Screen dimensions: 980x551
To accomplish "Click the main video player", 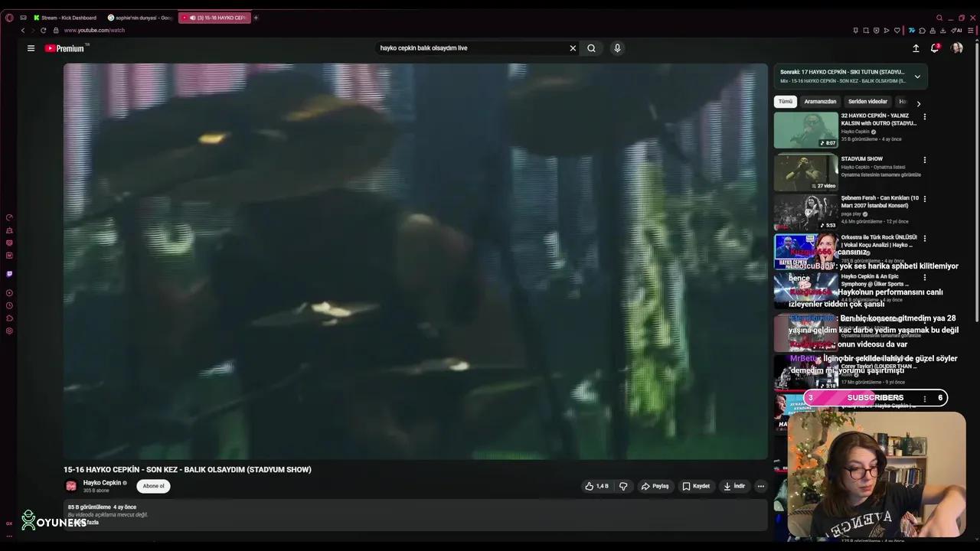I will click(416, 261).
